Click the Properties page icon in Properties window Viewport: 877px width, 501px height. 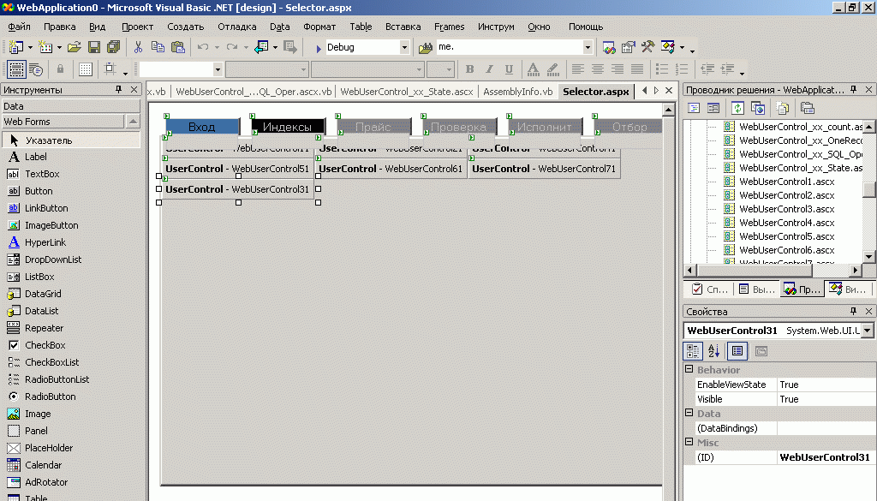761,351
